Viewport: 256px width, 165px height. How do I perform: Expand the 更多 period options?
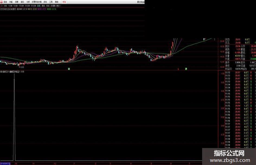(x=59, y=6)
